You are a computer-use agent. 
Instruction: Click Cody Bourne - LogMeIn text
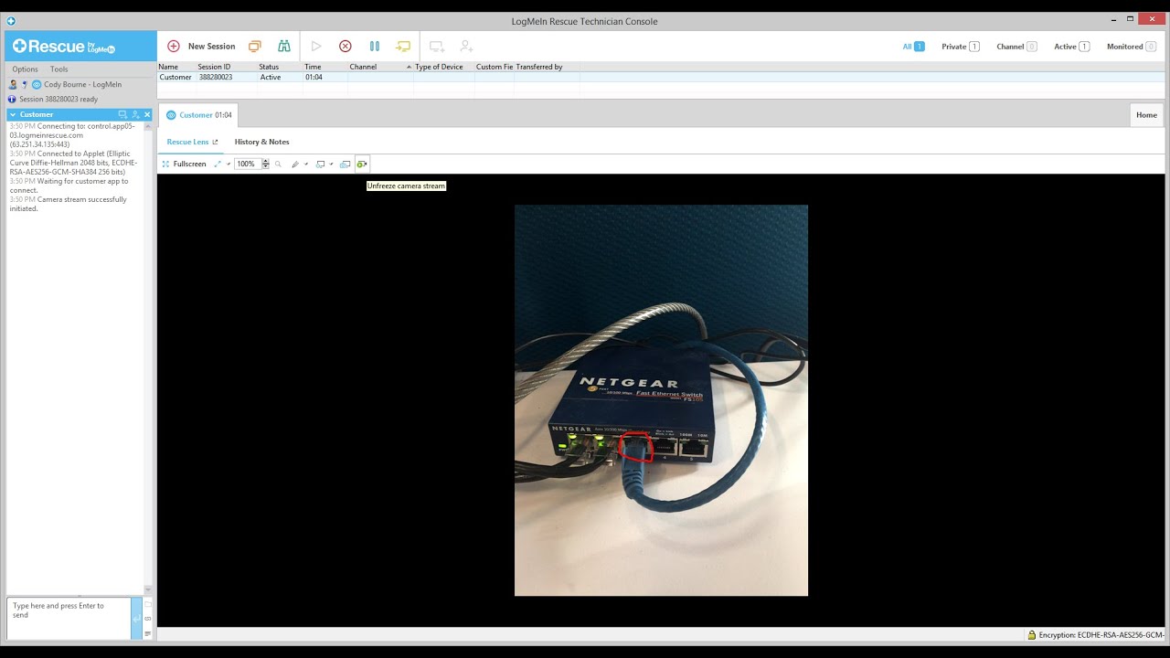point(83,84)
